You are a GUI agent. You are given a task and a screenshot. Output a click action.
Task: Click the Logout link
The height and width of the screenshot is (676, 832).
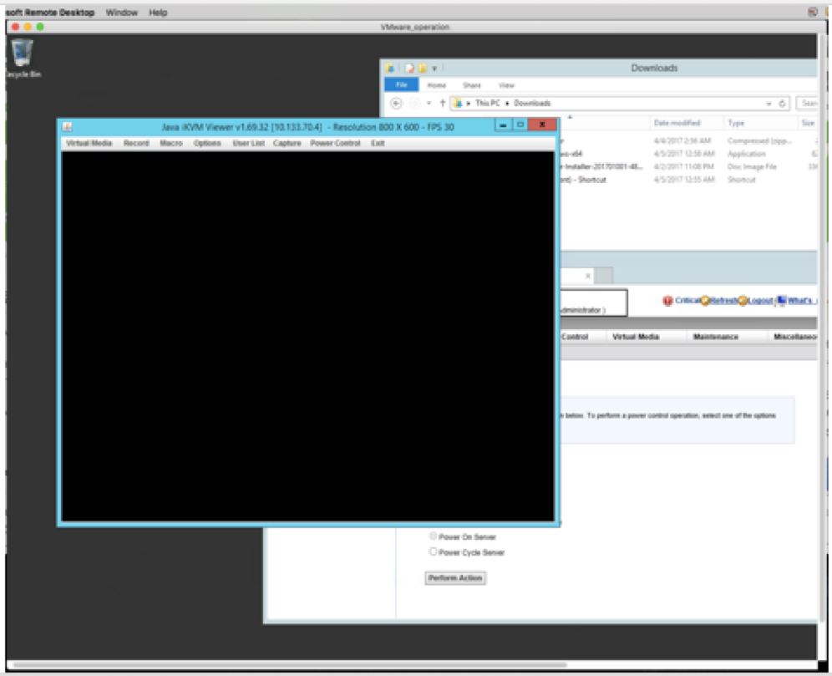pyautogui.click(x=760, y=300)
